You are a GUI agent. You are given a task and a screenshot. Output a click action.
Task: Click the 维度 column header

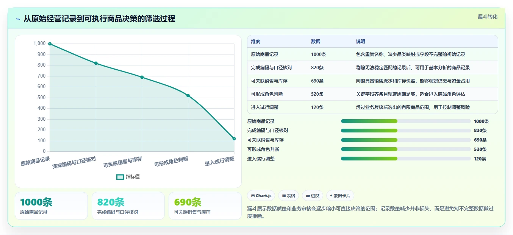pos(255,42)
